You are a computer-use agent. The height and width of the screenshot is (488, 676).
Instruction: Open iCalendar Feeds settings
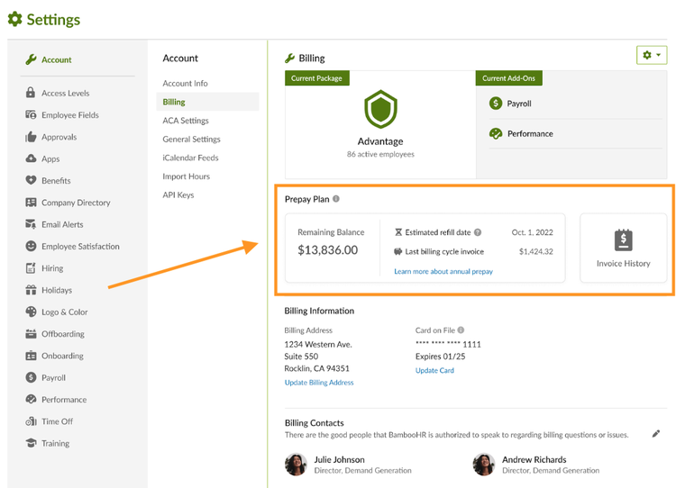(190, 158)
